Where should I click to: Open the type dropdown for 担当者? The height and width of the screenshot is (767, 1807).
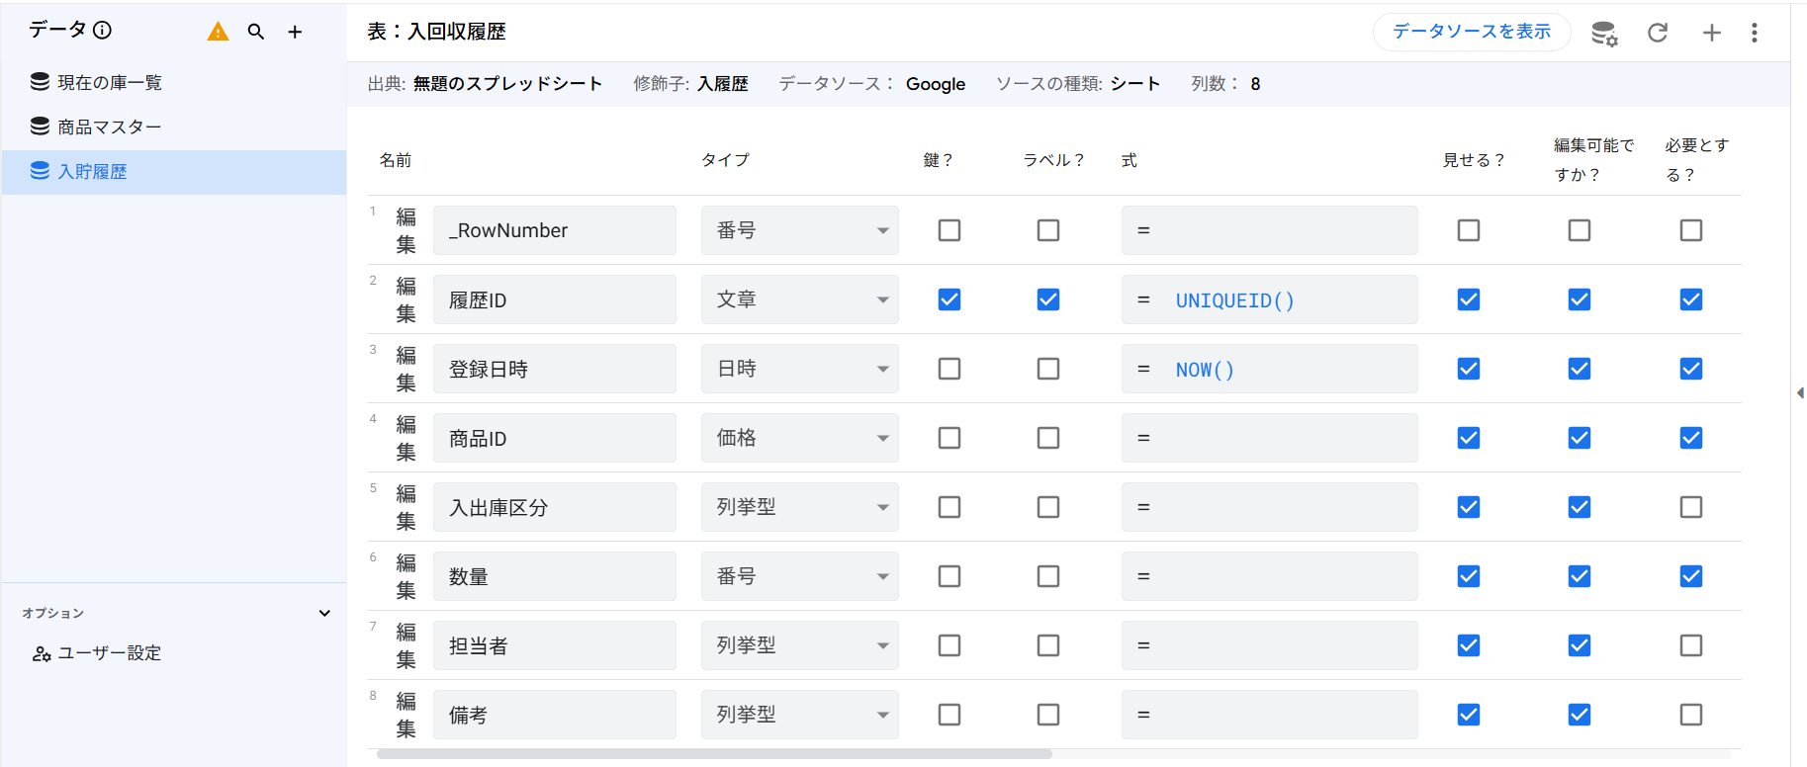pos(800,645)
